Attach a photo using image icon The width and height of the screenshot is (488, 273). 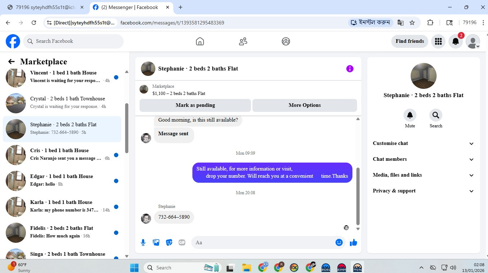[156, 242]
